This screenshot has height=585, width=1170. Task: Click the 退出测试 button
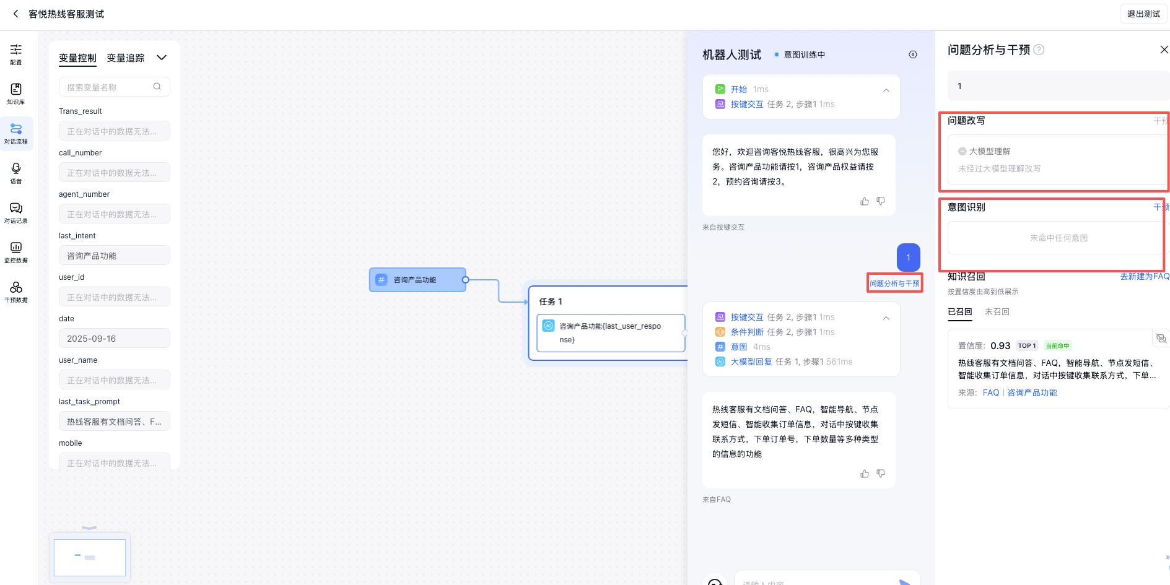pyautogui.click(x=1143, y=13)
